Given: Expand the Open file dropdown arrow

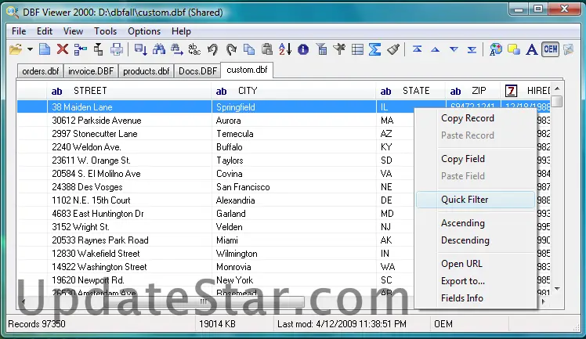Looking at the screenshot, I should (30, 49).
